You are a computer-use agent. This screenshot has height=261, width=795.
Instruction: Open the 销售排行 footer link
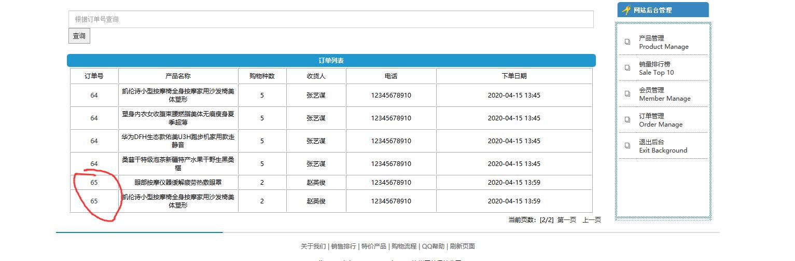coord(343,246)
